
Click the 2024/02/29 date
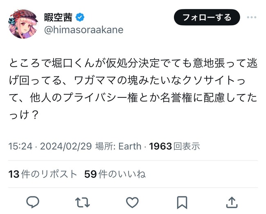65,146
